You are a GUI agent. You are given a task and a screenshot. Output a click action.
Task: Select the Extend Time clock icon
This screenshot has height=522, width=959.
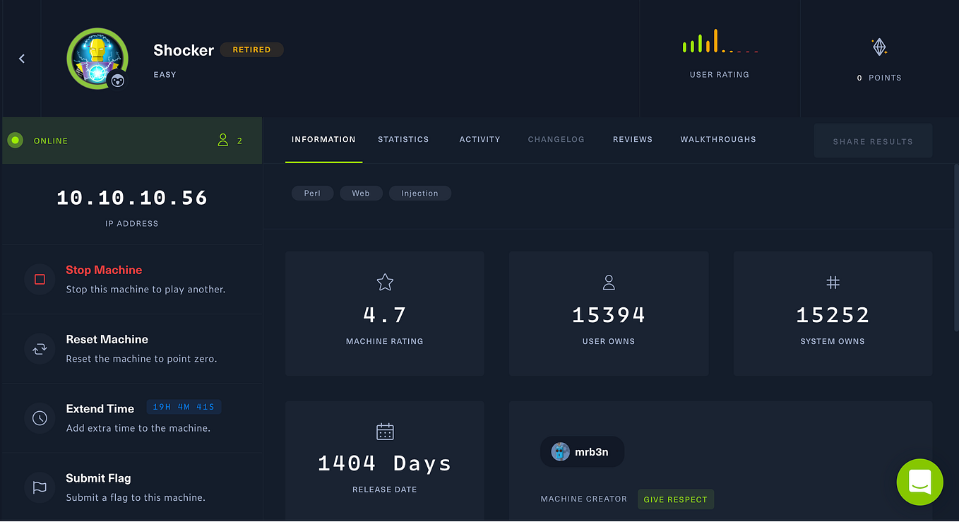pos(39,417)
